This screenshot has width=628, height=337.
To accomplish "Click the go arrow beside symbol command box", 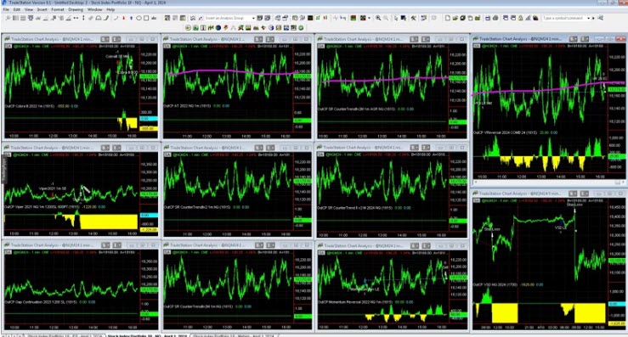I will [593, 18].
